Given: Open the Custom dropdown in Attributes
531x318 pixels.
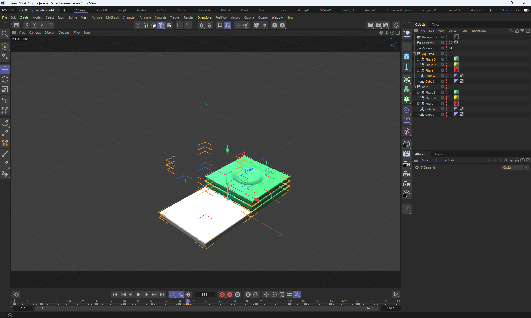Looking at the screenshot, I should tap(515, 167).
